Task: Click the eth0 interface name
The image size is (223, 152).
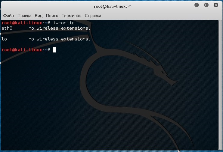Action: tap(7, 28)
